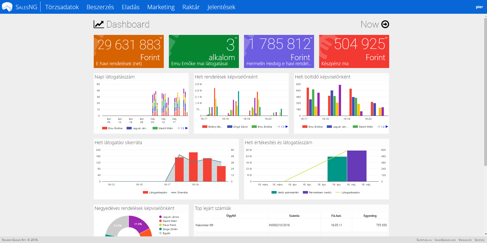
Task: Click the SalesNG logo icon
Action: click(7, 7)
